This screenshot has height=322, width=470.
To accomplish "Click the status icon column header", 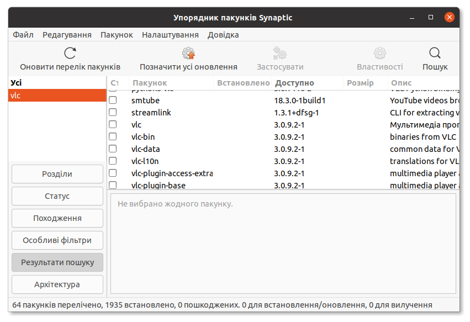I will pyautogui.click(x=114, y=83).
